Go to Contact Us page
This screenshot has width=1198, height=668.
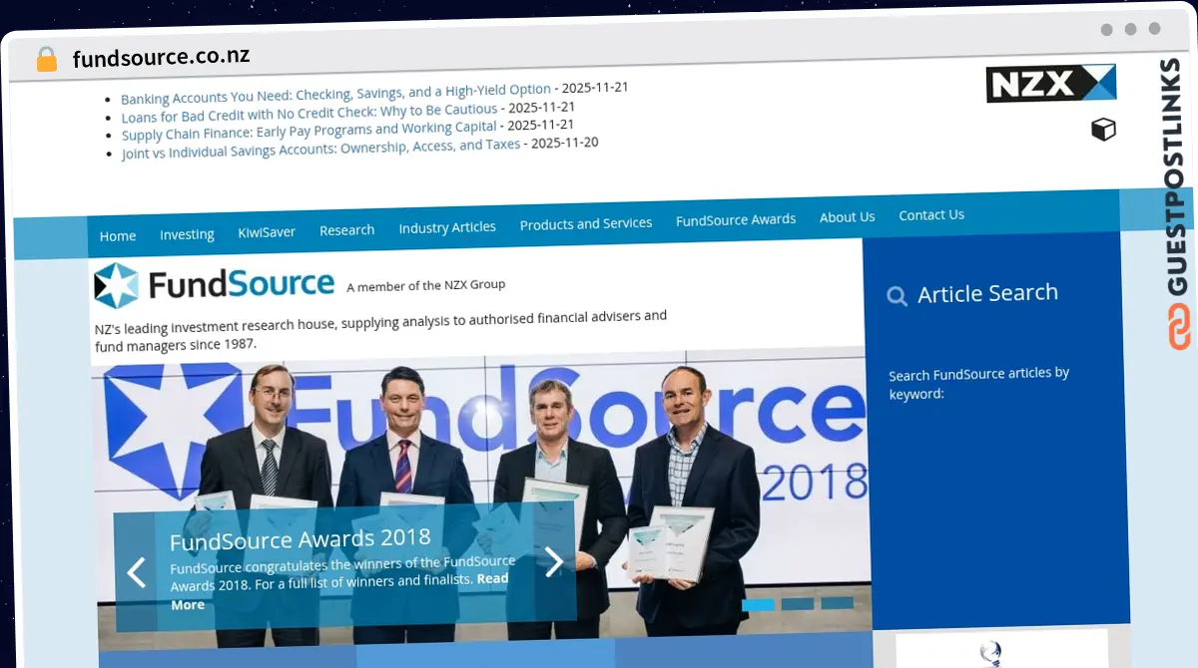[931, 214]
